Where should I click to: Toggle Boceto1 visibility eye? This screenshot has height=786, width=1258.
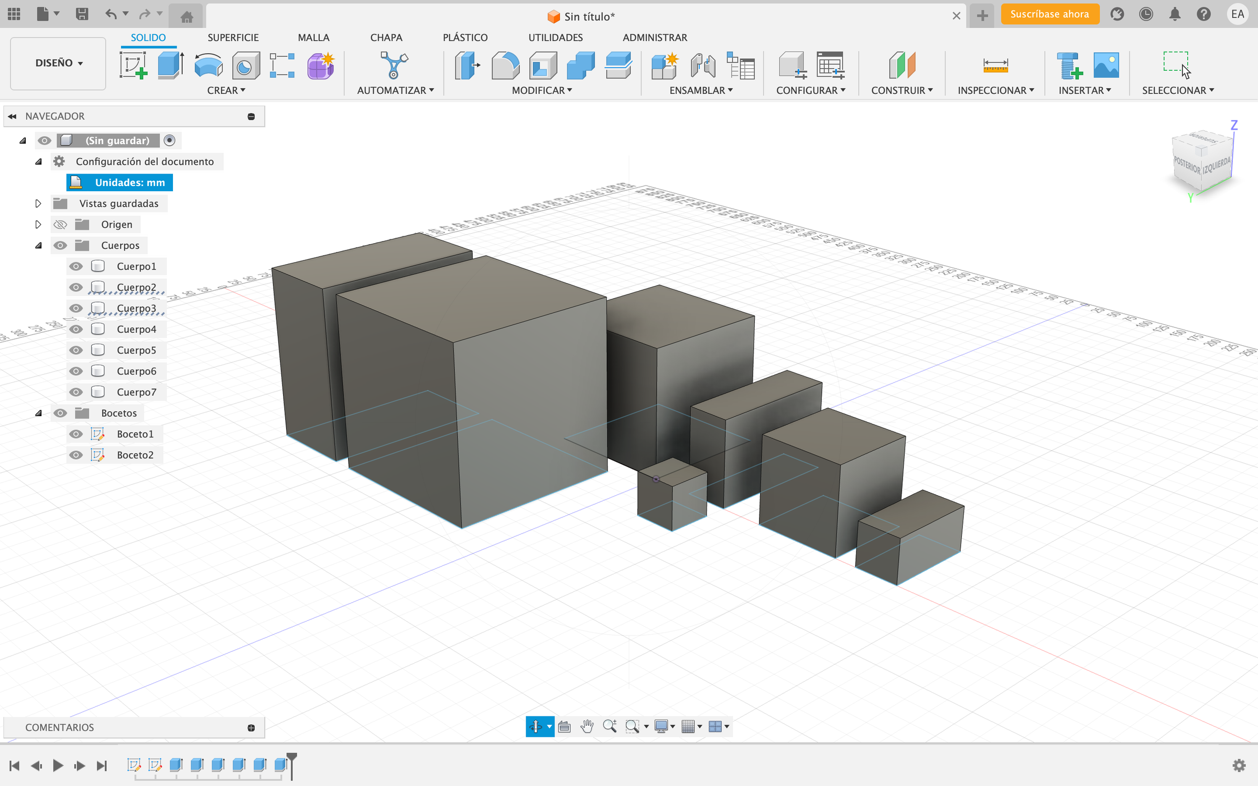(x=76, y=434)
